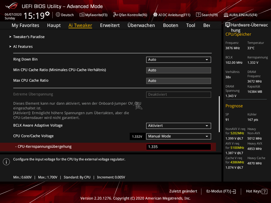
Task: Open the Überwachen tab
Action: [141, 25]
